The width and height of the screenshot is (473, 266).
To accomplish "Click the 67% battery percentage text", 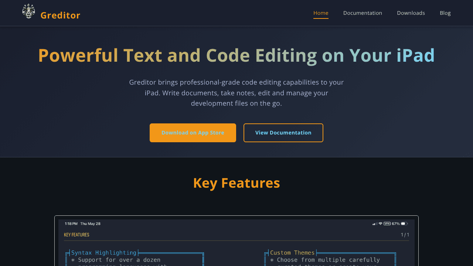I will tap(396, 224).
